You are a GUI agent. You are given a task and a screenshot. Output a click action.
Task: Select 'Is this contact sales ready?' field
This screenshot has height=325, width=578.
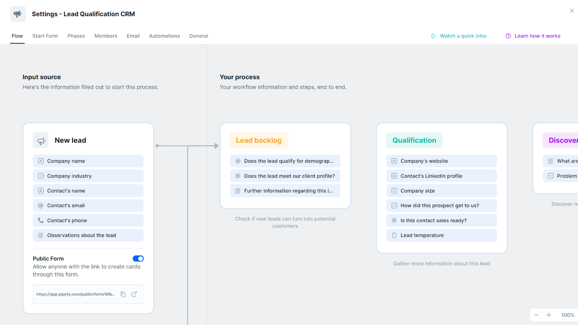tap(441, 220)
